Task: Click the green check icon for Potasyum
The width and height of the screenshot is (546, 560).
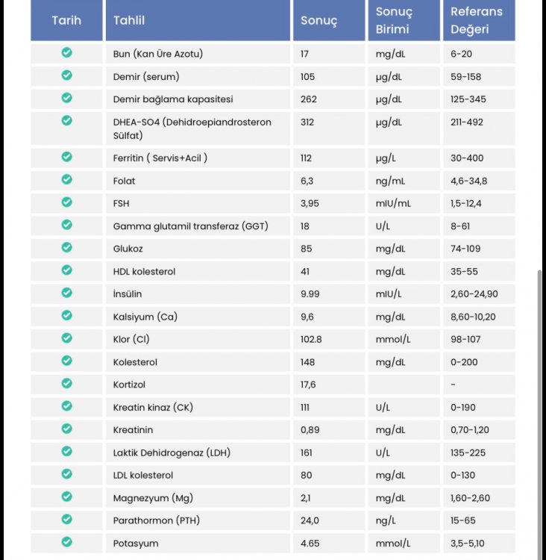Action: [66, 542]
